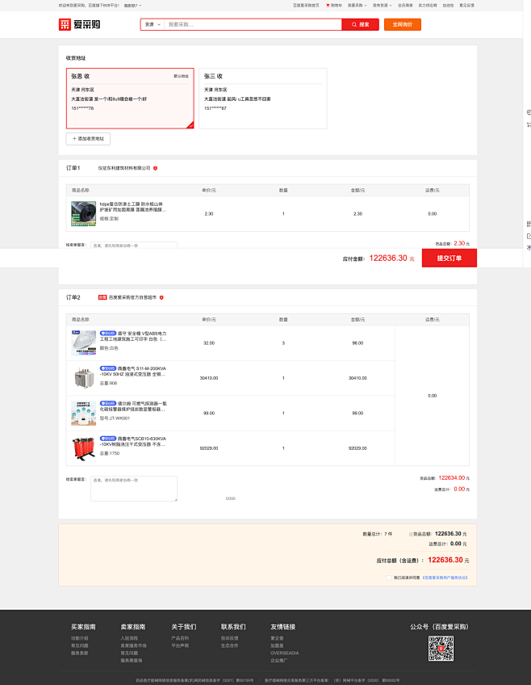Click the shopping cart icon for 购物车
The image size is (531, 685).
click(328, 5)
